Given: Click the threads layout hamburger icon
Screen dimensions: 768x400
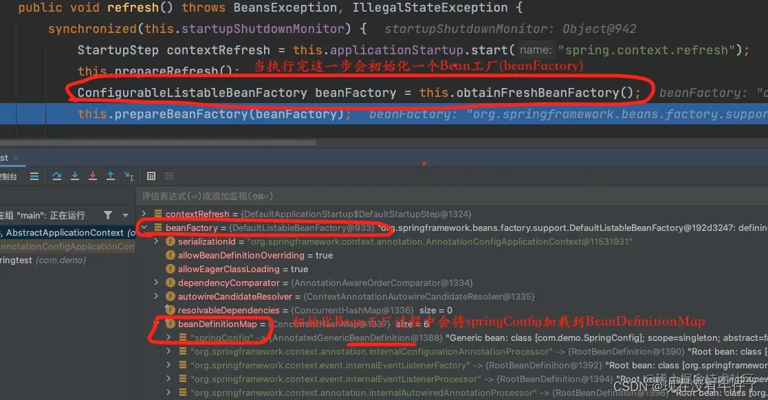Looking at the screenshot, I should (x=34, y=176).
